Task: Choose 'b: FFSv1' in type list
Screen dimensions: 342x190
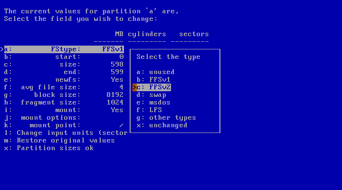Action: [x=153, y=80]
